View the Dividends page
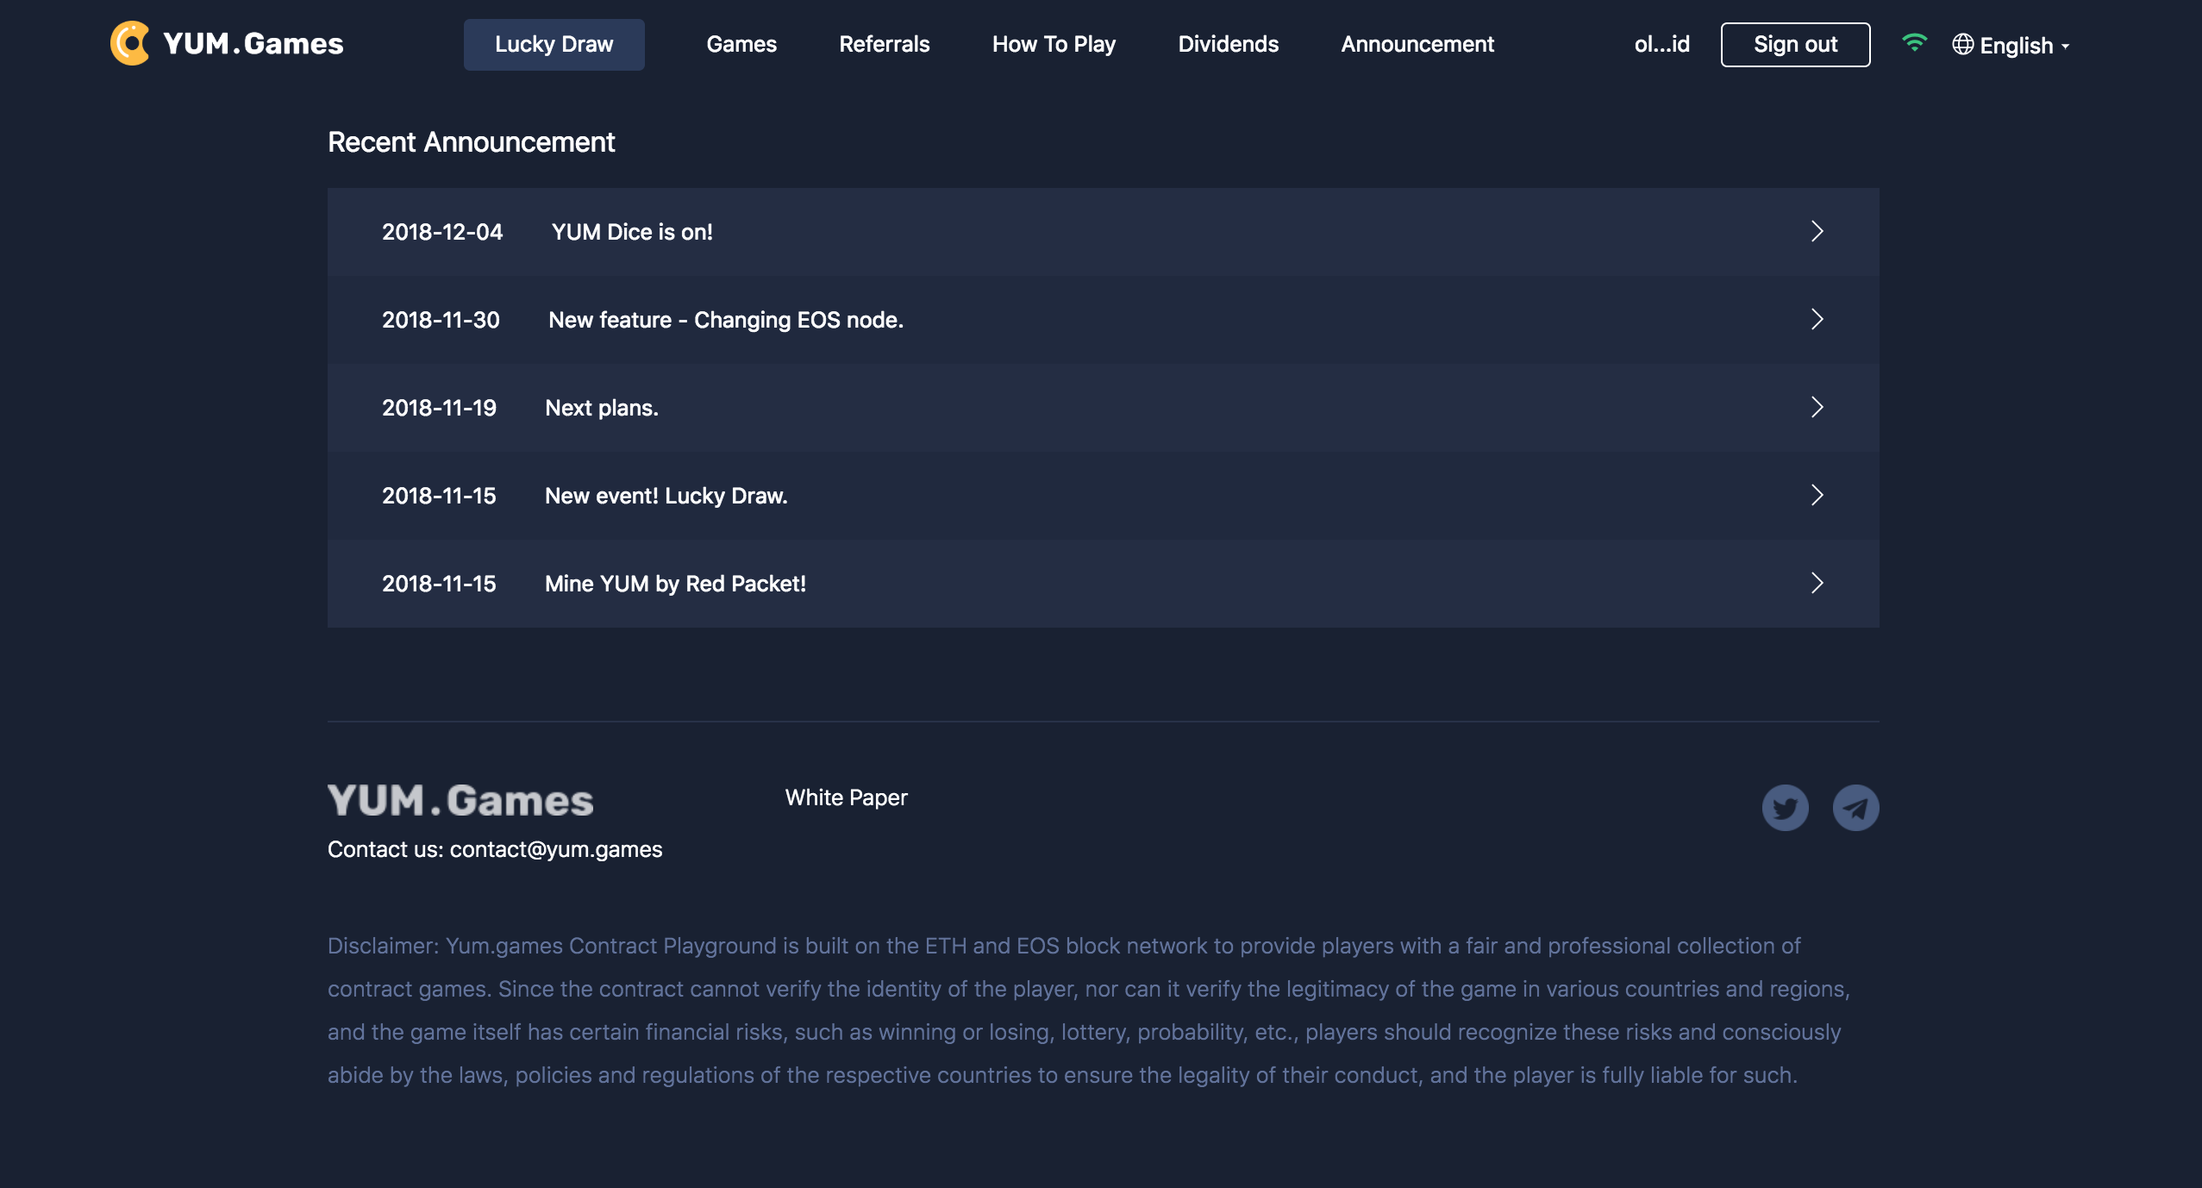This screenshot has height=1188, width=2202. 1228,45
